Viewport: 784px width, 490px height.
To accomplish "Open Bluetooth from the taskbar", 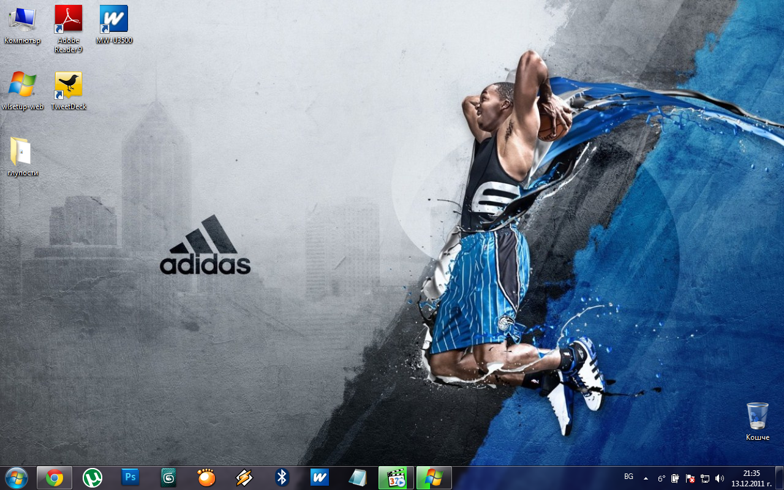I will coord(282,478).
